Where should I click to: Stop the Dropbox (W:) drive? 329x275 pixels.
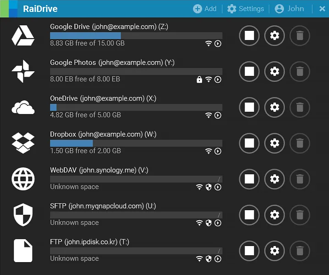(x=249, y=143)
